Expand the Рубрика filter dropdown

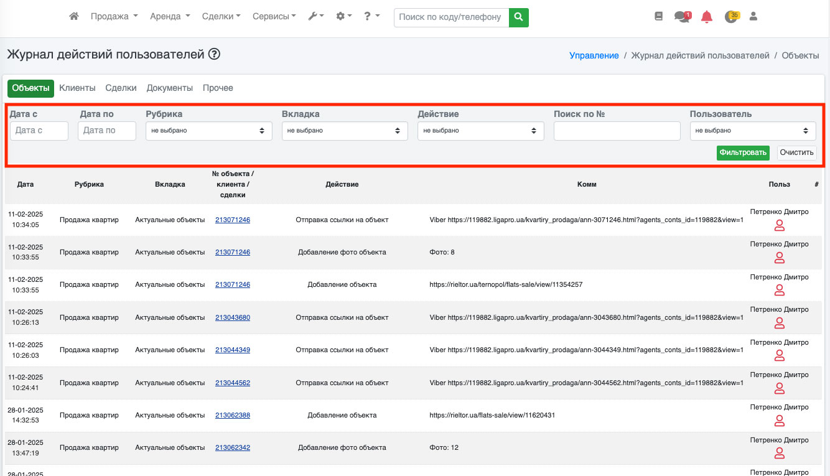[x=208, y=131]
